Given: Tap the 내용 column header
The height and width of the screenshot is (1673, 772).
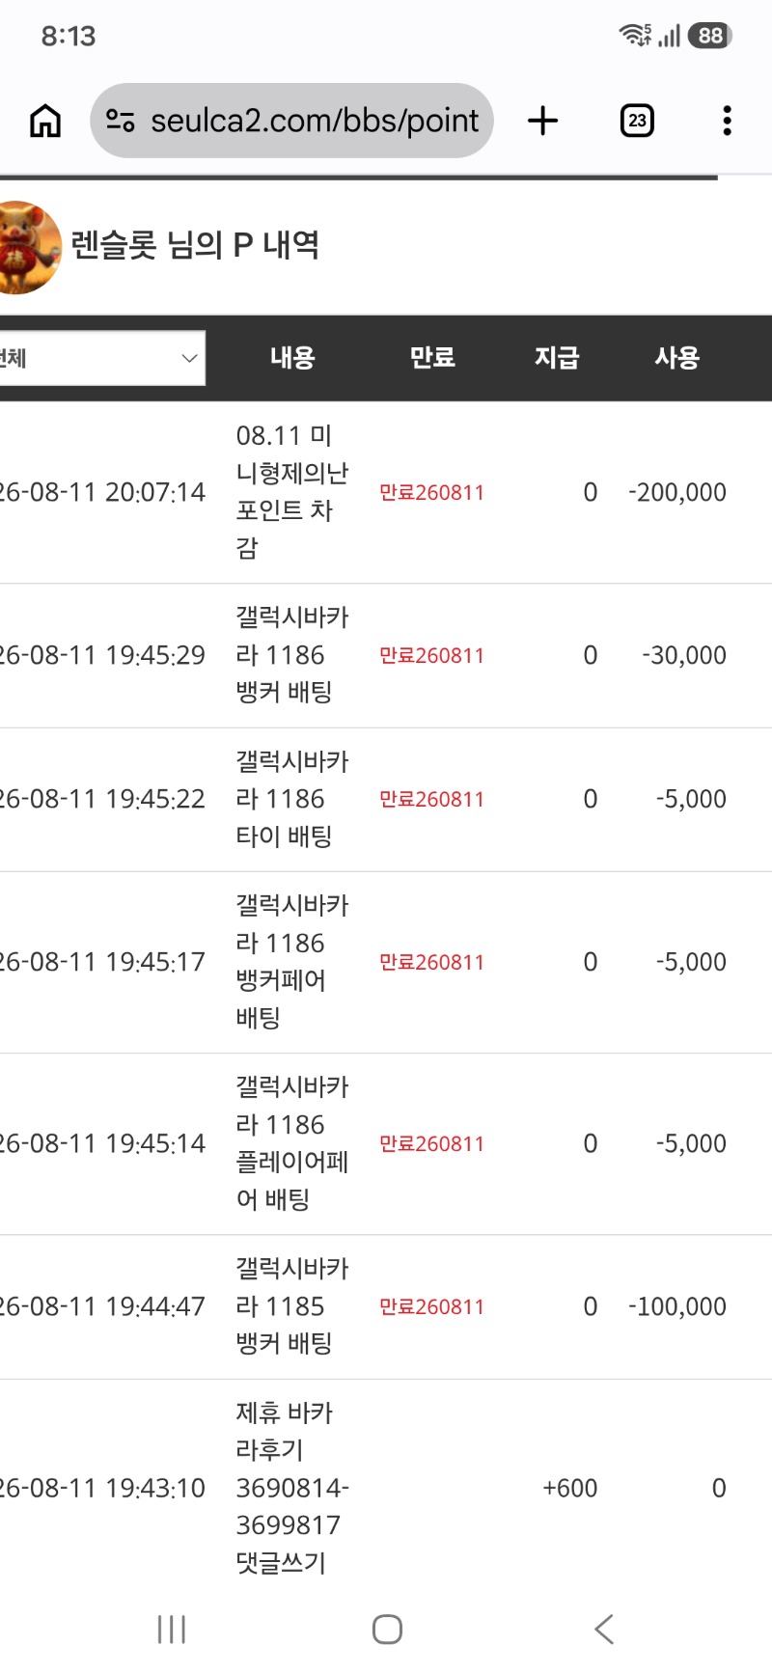Looking at the screenshot, I should click(292, 358).
